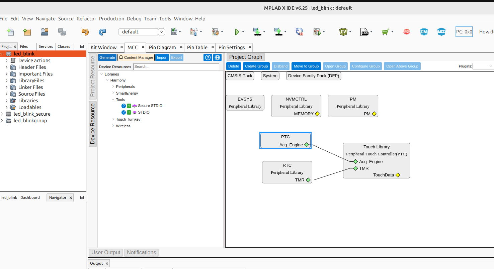Open the Production menu
The width and height of the screenshot is (494, 269).
(111, 19)
